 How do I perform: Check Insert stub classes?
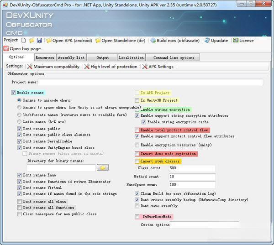point(137,161)
